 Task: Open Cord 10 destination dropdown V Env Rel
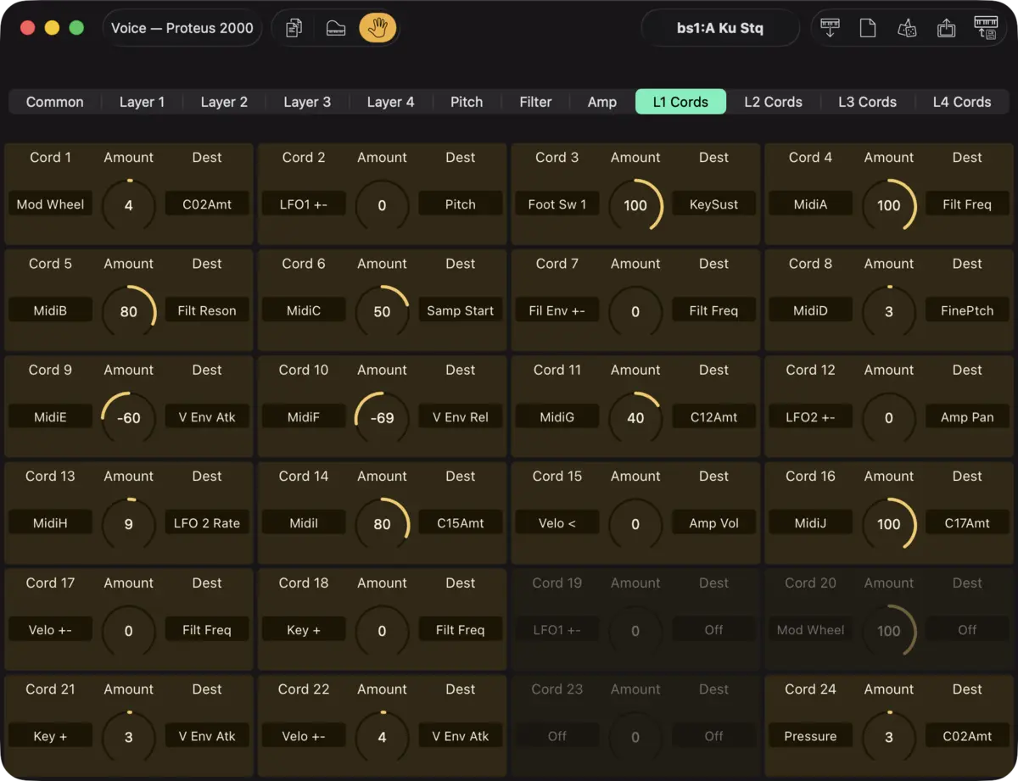coord(461,417)
